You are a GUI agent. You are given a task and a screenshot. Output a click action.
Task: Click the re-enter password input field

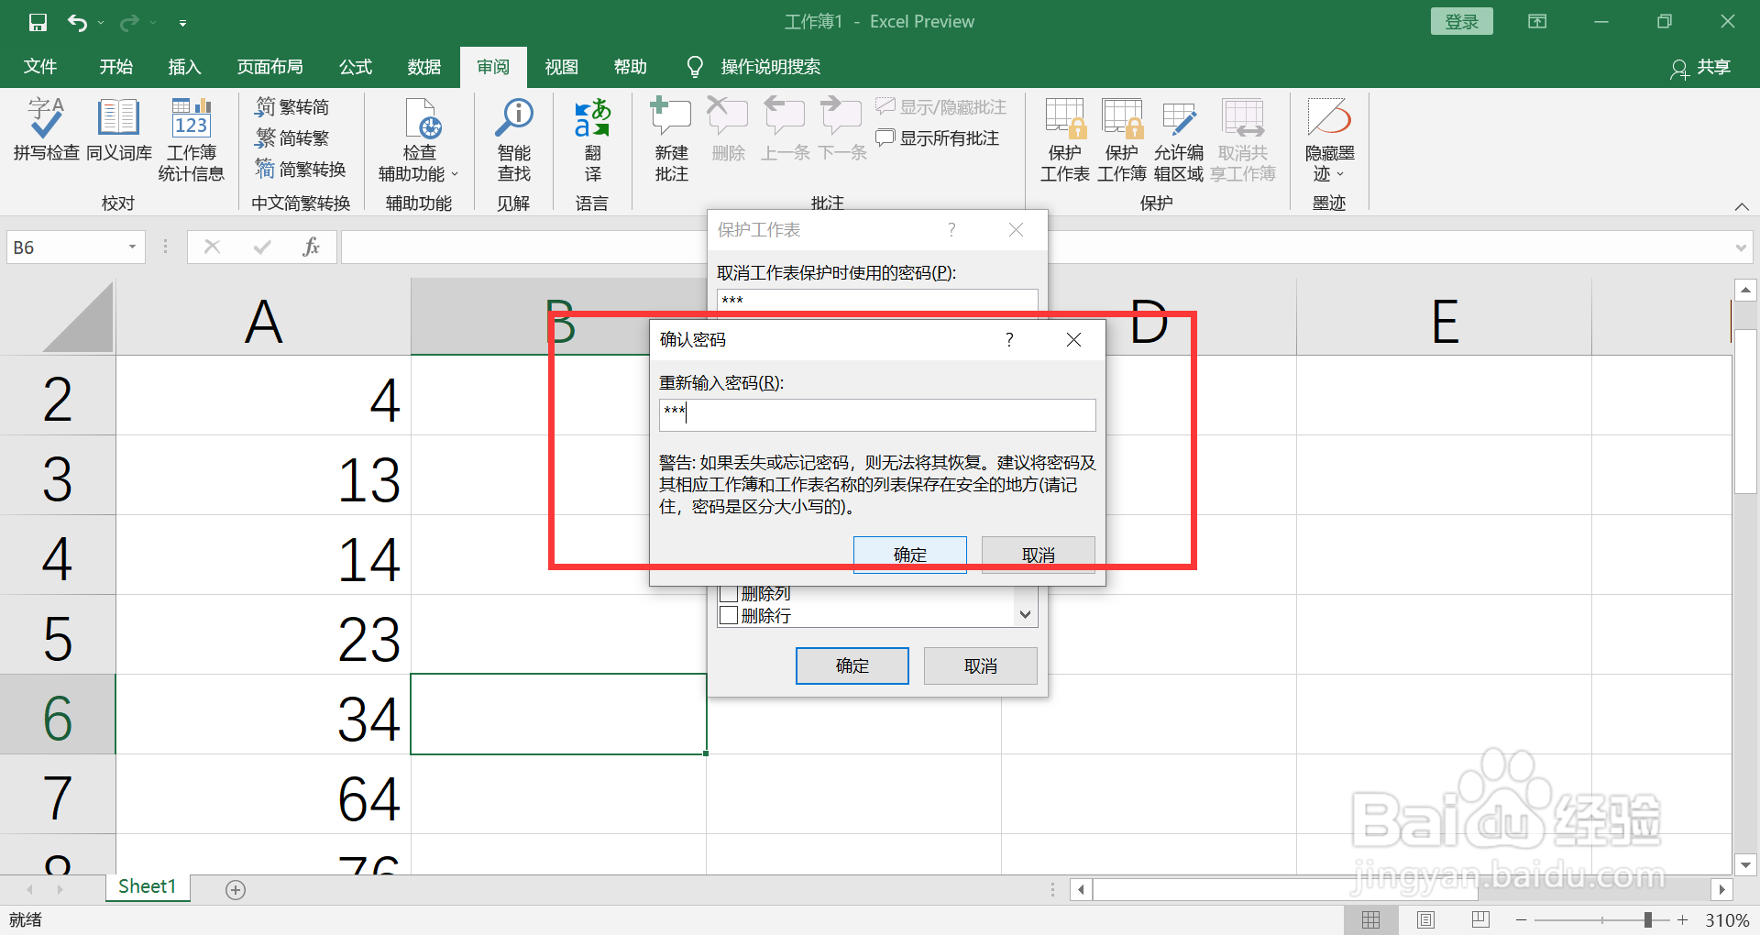877,415
